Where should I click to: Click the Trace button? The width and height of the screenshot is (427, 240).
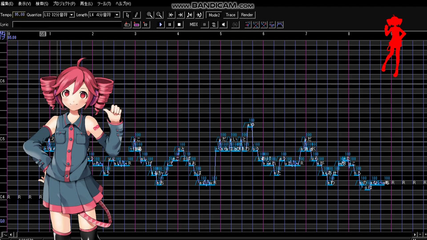pos(230,15)
